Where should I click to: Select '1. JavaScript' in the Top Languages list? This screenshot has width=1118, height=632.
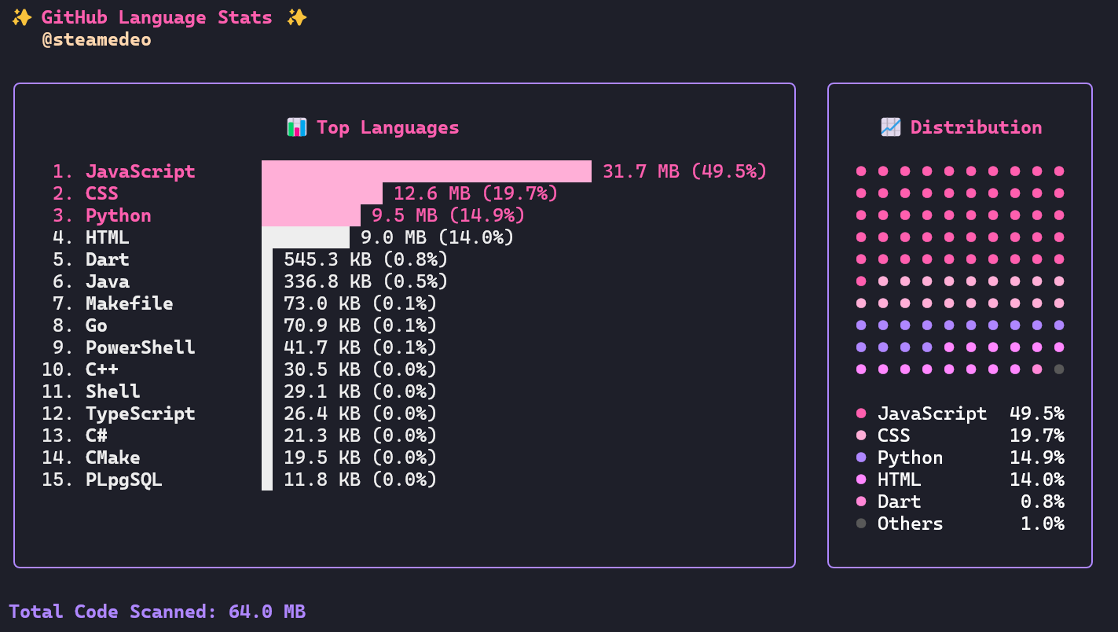tap(124, 171)
